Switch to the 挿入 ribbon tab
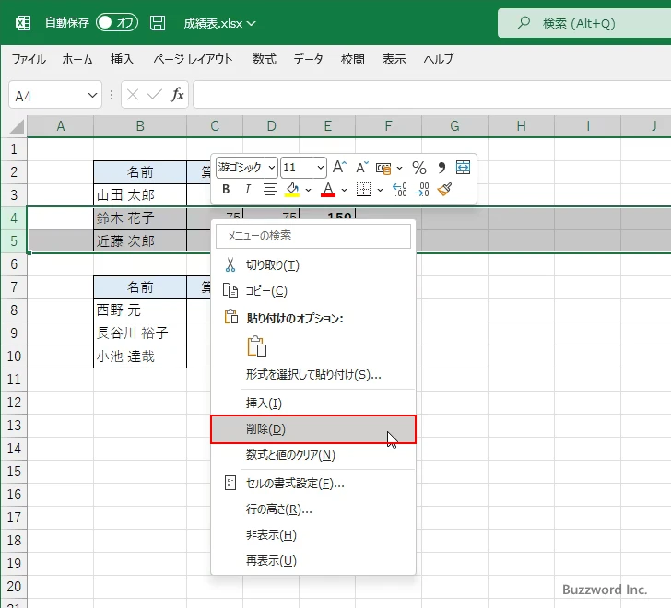671x608 pixels. tap(122, 59)
